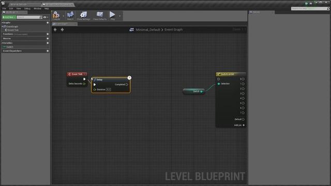Screen dimensions: 331x186
Task: Click Minimal_Default in the graph breadcrumb
Action: pos(148,30)
